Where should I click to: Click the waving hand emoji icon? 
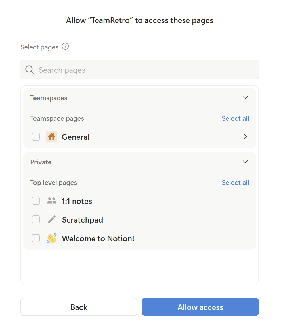52,238
